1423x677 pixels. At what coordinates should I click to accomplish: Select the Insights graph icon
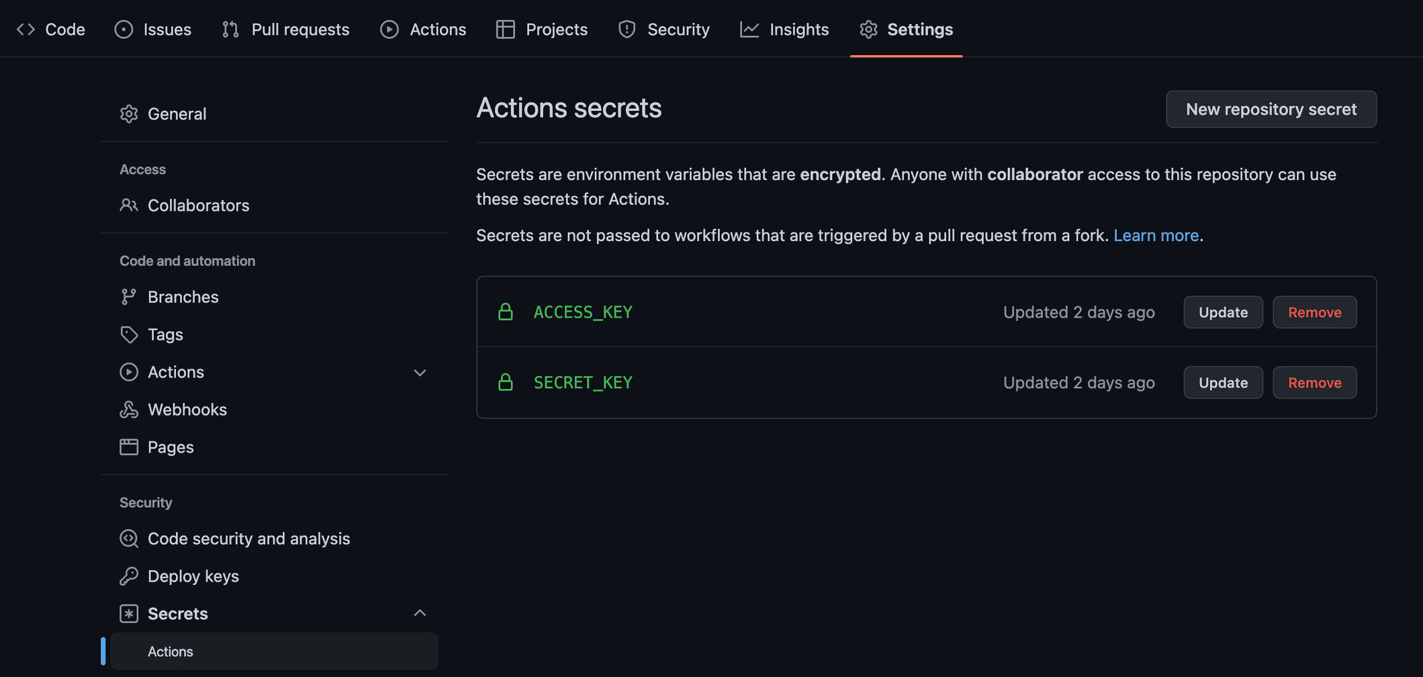coord(749,29)
